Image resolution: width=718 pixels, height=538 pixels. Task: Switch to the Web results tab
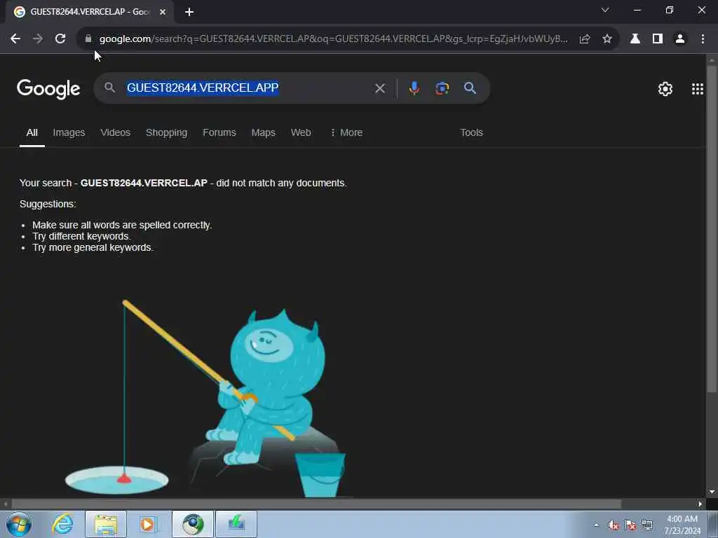301,132
